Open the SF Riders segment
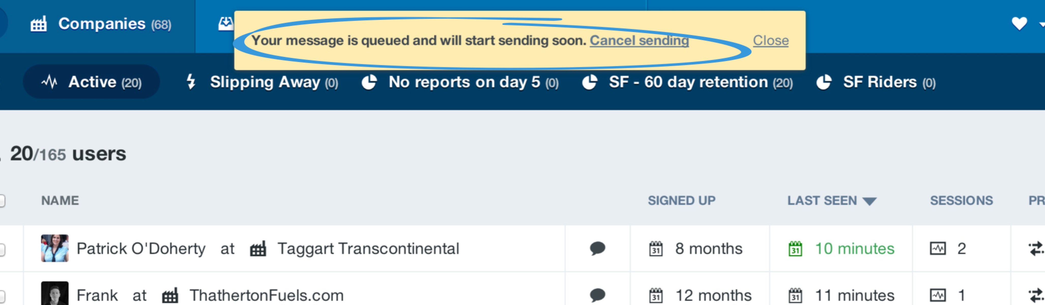 point(876,82)
